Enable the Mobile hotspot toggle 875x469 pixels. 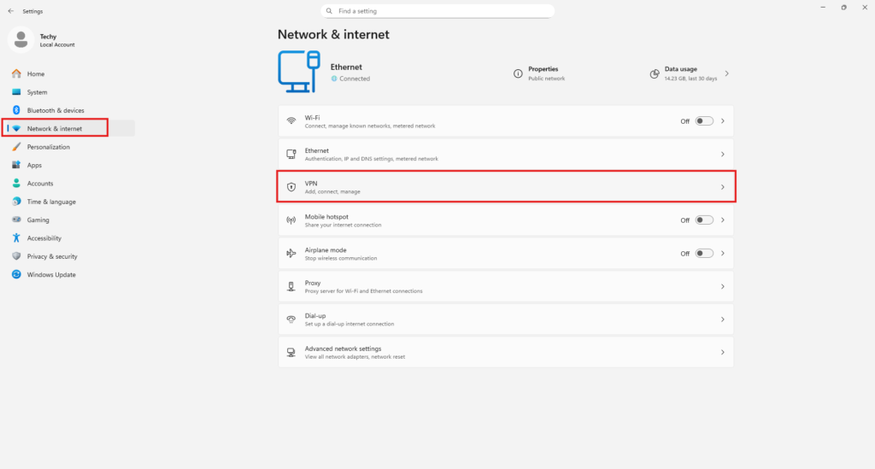click(x=703, y=220)
